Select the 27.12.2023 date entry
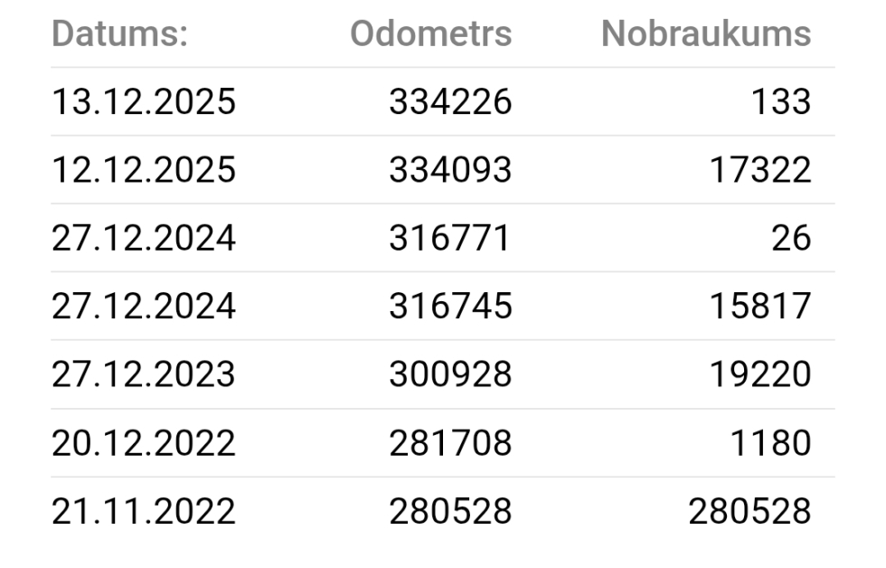The width and height of the screenshot is (886, 568). pyautogui.click(x=143, y=374)
